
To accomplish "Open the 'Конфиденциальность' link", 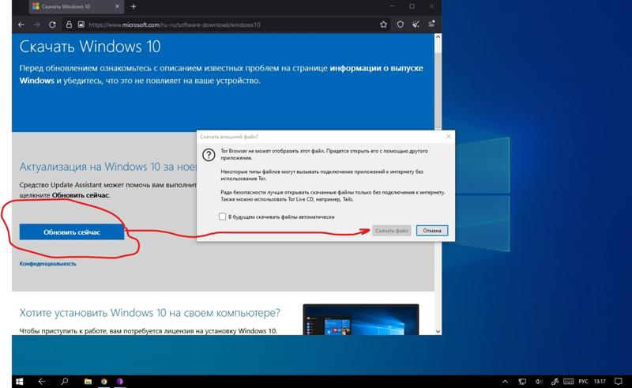I will click(47, 263).
